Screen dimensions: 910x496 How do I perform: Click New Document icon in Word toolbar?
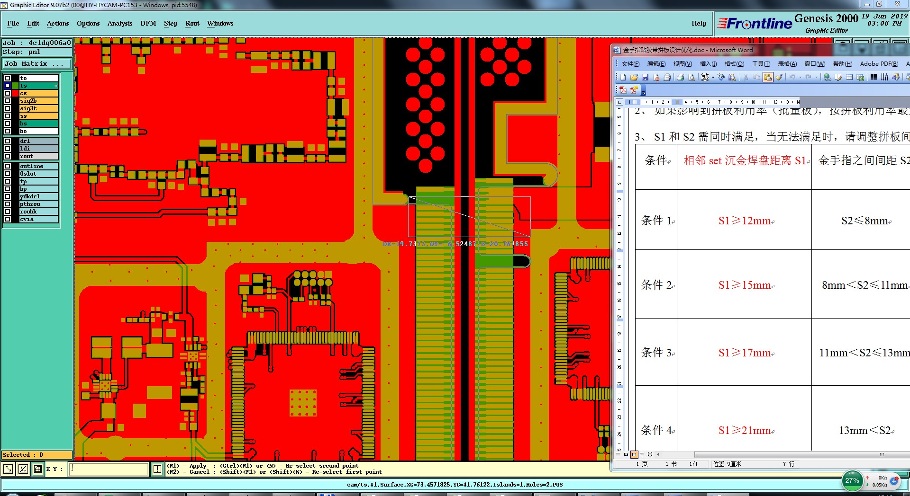tap(623, 77)
